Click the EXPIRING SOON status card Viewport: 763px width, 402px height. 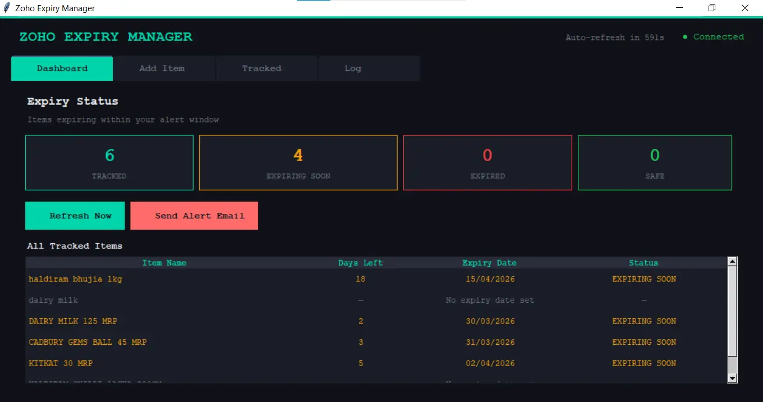(x=298, y=162)
